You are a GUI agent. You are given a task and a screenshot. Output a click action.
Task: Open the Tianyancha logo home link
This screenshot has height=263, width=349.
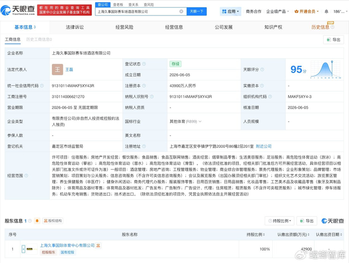[x=18, y=10]
